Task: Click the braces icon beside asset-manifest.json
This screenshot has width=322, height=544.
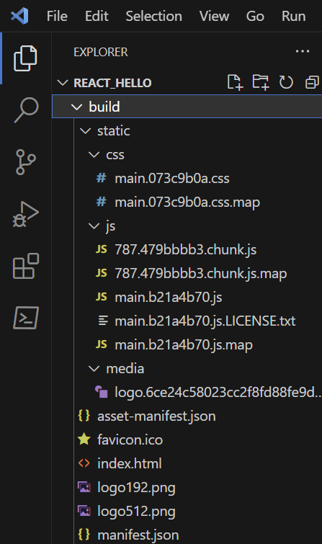Action: coord(84,416)
